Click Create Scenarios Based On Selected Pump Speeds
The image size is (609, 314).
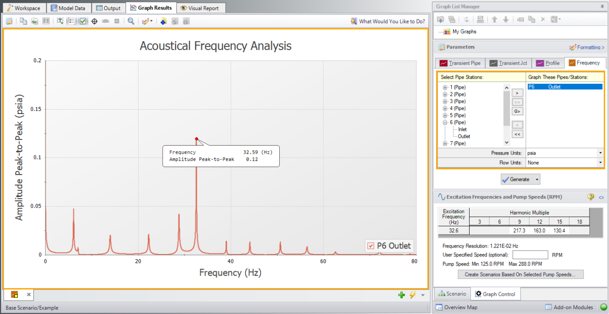[x=520, y=274]
